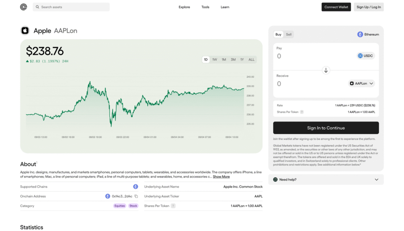Click the Connect Wallet button
404x231 pixels.
click(336, 7)
